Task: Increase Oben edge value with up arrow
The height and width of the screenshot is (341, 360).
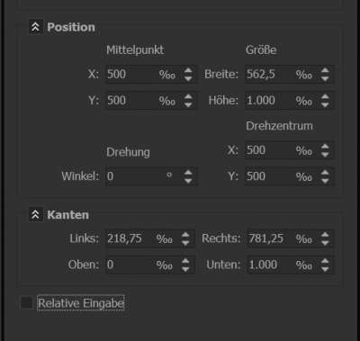Action: [x=185, y=261]
